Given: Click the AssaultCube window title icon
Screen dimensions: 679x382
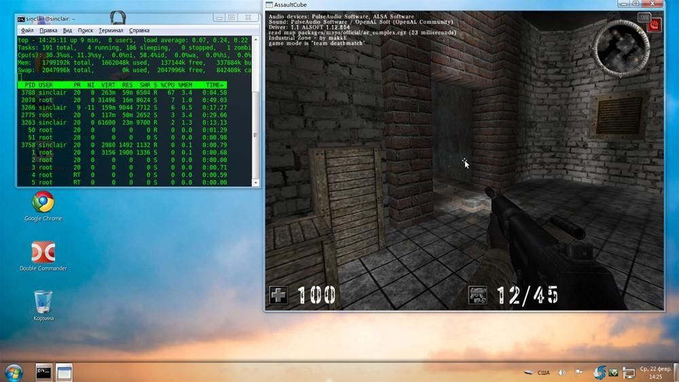Looking at the screenshot, I should 269,5.
